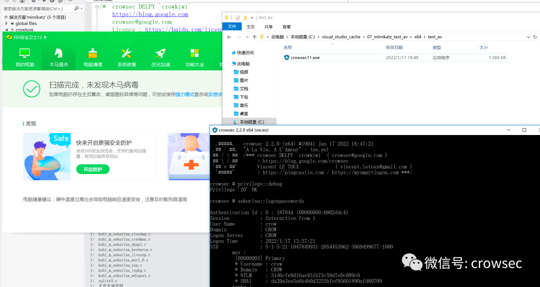
Task: Open 桌面 folder in Explorer sidebar
Action: tap(240, 113)
